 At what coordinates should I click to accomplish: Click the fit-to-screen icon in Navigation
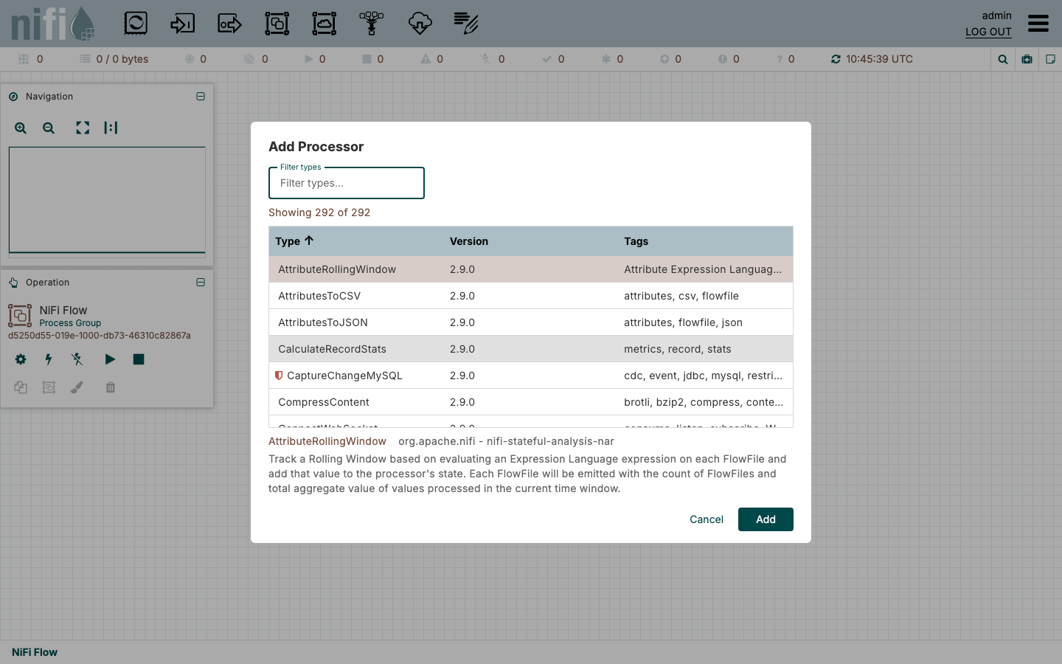[x=83, y=128]
